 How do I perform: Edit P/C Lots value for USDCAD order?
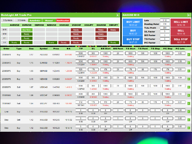pyautogui.click(x=180, y=86)
